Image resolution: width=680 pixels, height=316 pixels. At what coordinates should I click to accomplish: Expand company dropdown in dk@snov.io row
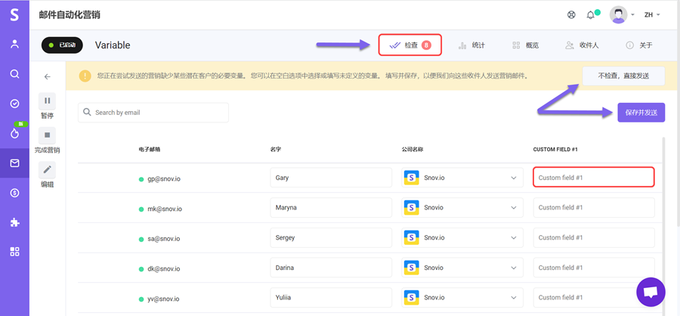click(514, 268)
